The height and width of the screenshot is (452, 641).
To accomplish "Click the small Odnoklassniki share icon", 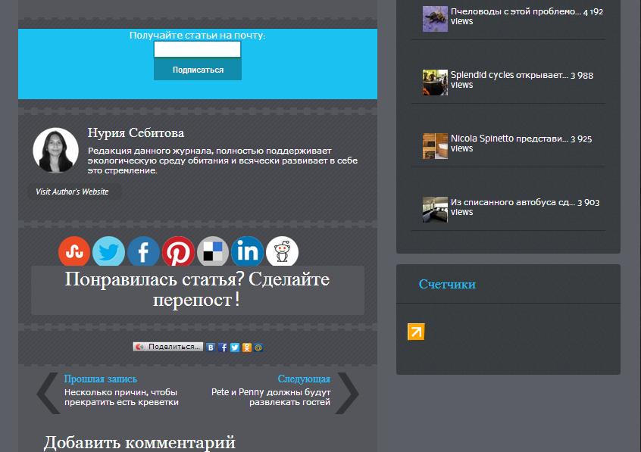I will click(246, 348).
